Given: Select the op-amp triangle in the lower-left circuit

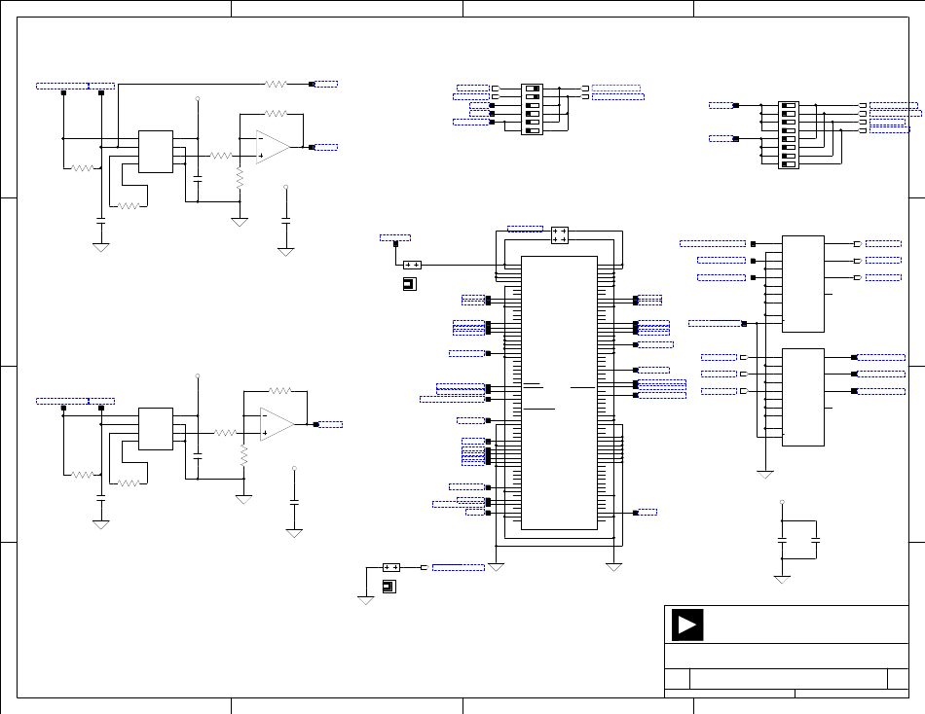Looking at the screenshot, I should click(x=277, y=424).
